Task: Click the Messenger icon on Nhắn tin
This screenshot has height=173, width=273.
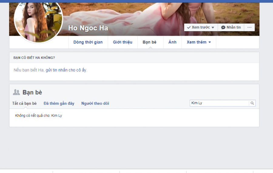Action: [223, 27]
